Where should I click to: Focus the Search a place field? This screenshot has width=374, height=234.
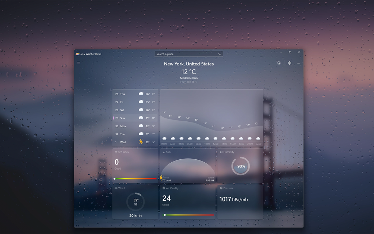pyautogui.click(x=188, y=54)
